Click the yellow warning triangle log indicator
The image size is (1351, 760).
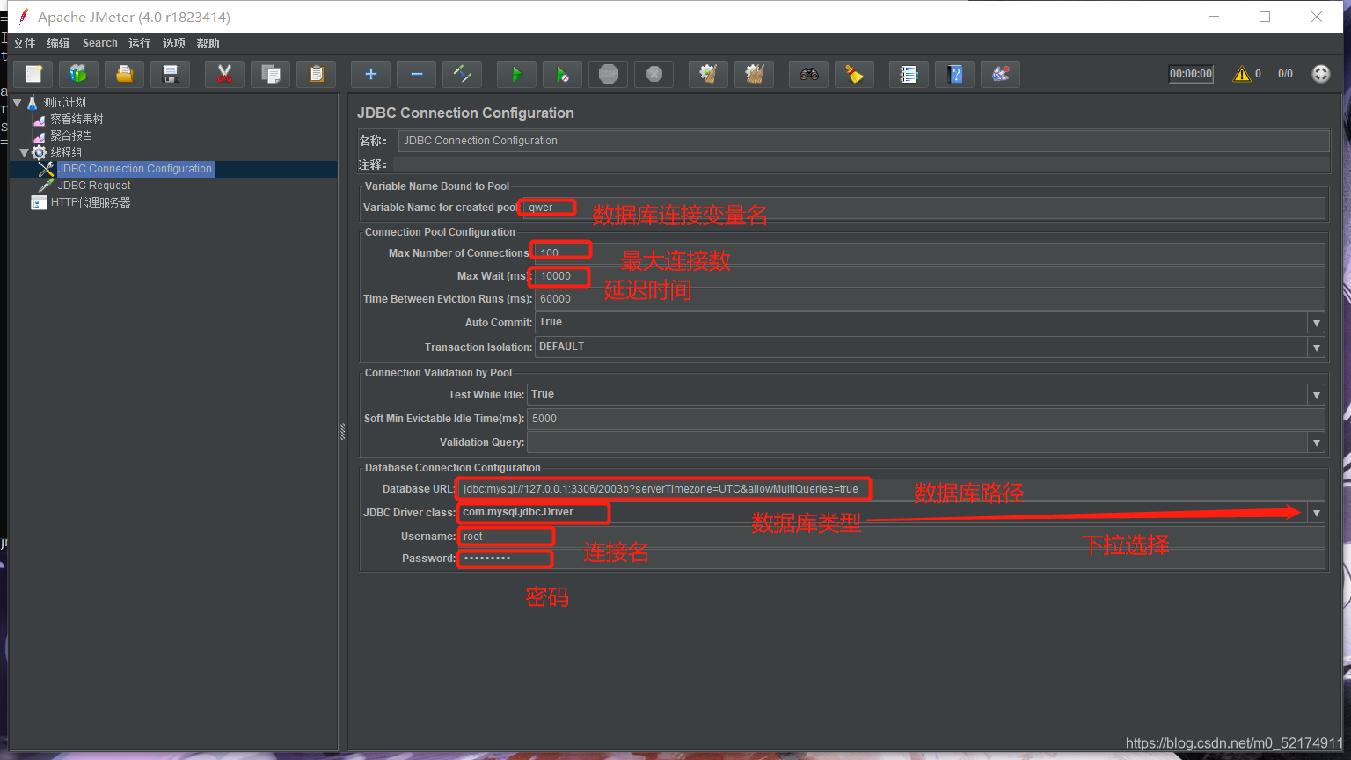click(1242, 74)
